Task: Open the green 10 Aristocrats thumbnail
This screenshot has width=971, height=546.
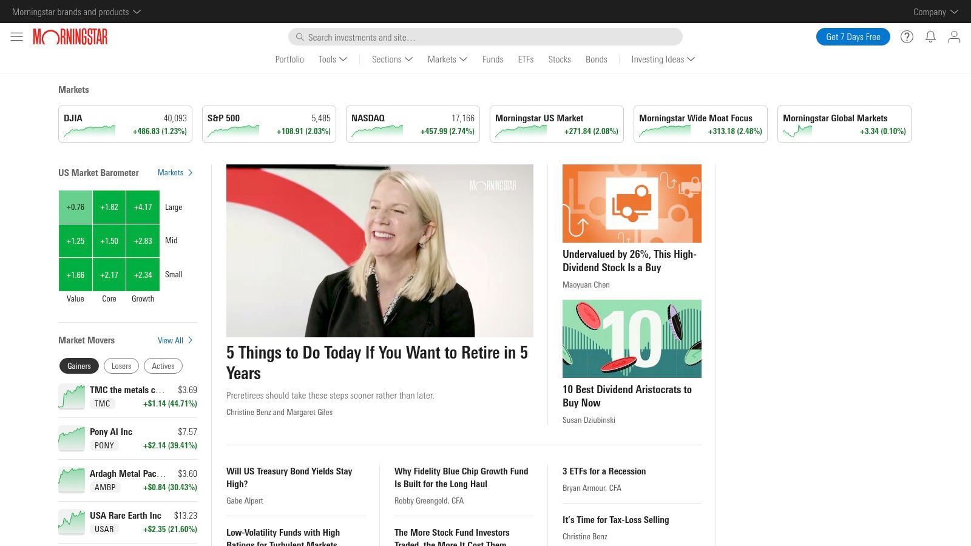Action: point(632,339)
